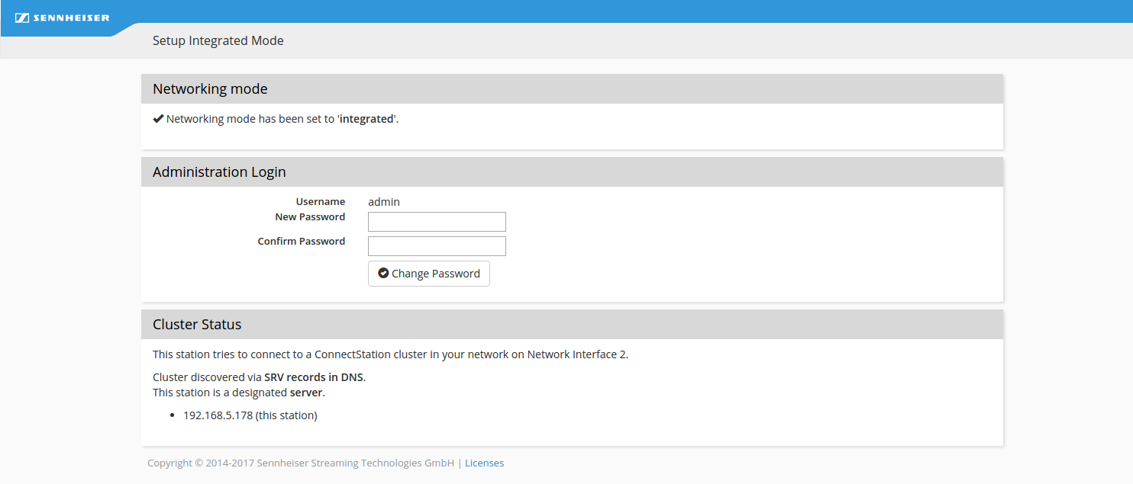Click the Cluster Status section header
Viewport: 1133px width, 484px height.
(197, 325)
